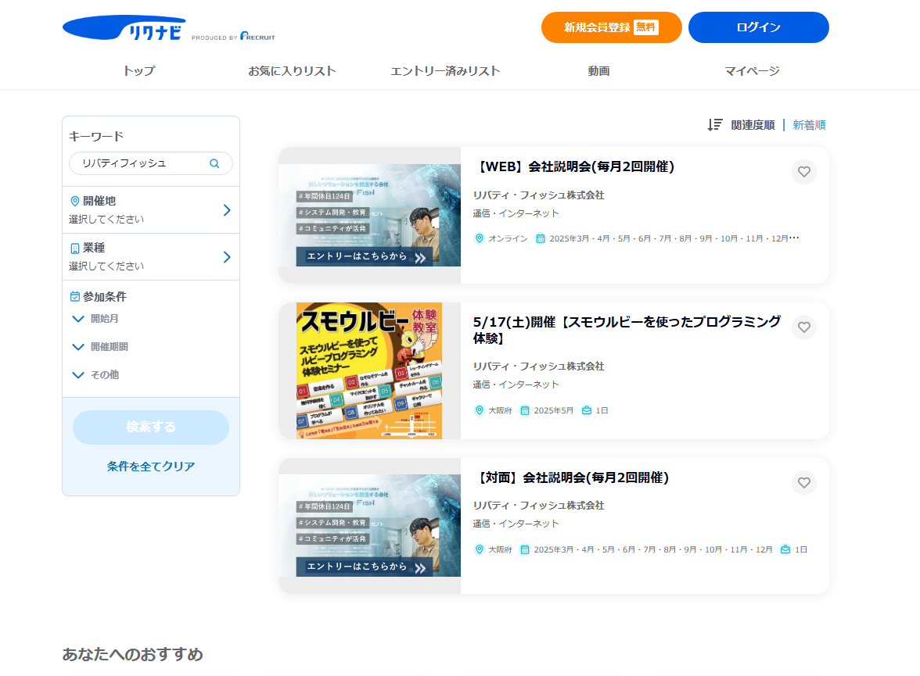The height and width of the screenshot is (676, 920).
Task: Open the 【WEB】会社説明会(毎月2回開催) title
Action: pos(574,166)
